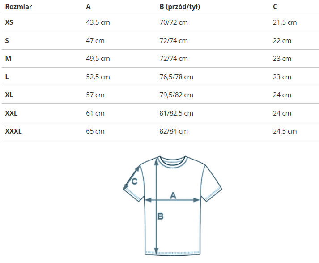The width and height of the screenshot is (319, 263).
Task: Select the XS size row label
Action: 9,22
